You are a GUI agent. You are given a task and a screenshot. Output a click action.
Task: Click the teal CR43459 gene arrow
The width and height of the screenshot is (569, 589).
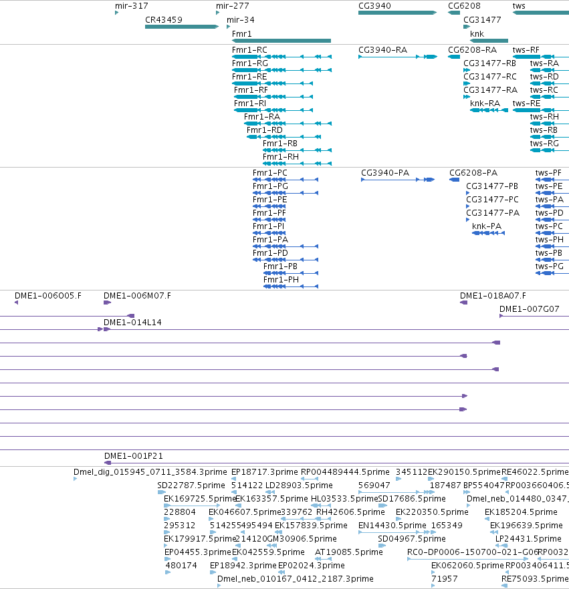182,27
